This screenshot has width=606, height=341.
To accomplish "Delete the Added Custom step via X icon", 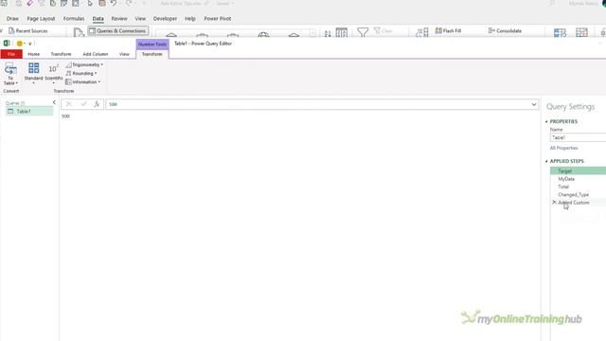I will [554, 202].
